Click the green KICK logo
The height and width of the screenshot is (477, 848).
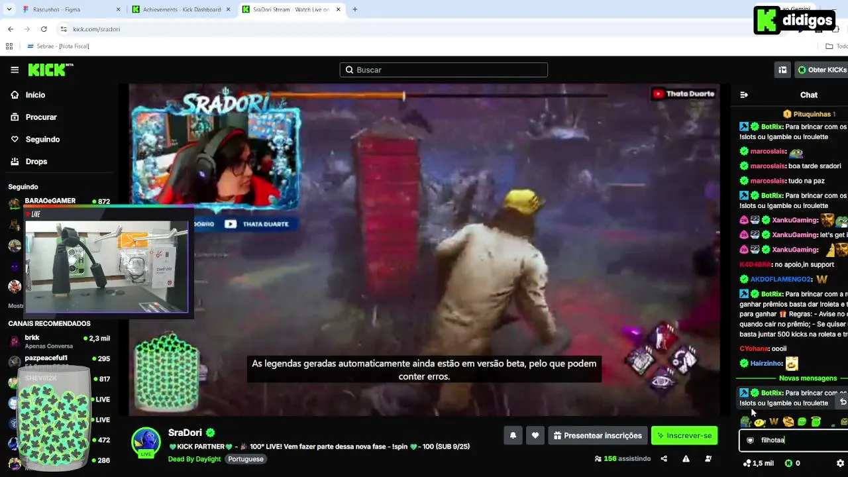coord(50,70)
